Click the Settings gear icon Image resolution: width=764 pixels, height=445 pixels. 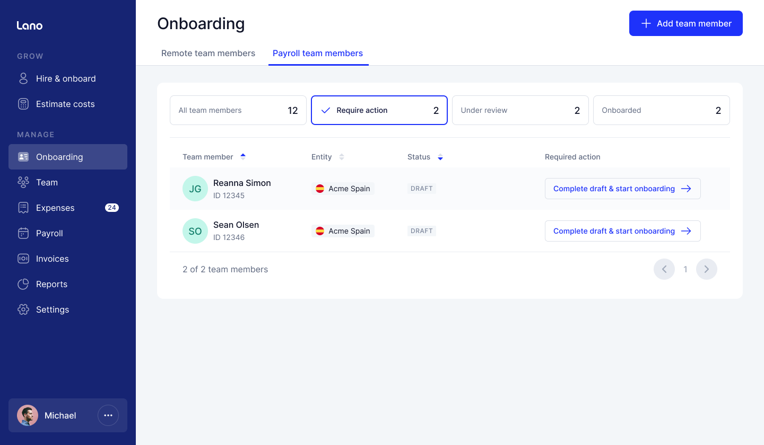point(23,309)
